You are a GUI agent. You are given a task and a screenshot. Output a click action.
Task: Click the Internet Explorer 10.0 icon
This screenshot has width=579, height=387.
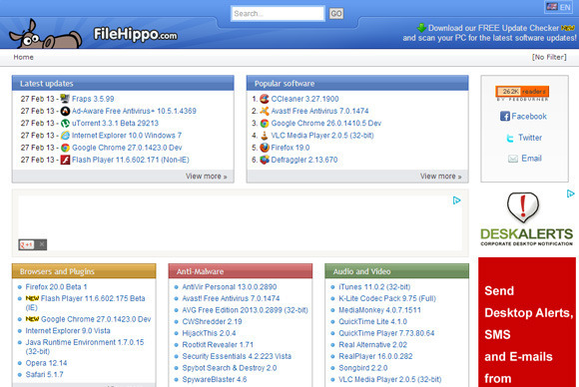point(65,135)
